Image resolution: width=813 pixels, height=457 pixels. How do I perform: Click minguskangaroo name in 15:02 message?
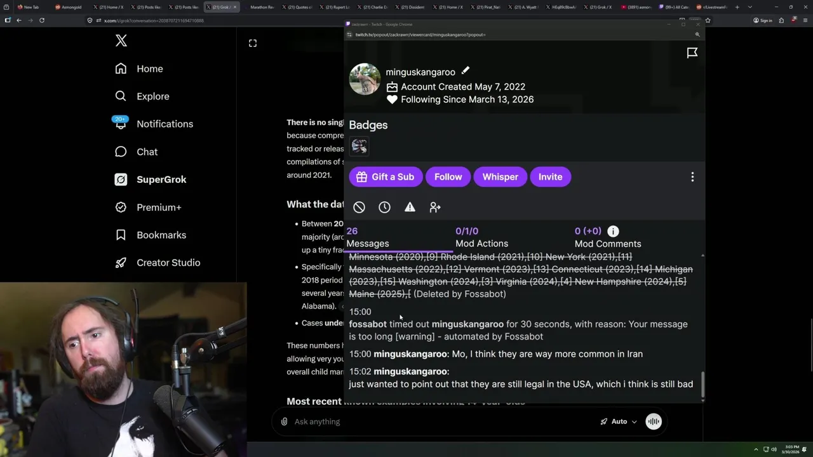point(410,371)
